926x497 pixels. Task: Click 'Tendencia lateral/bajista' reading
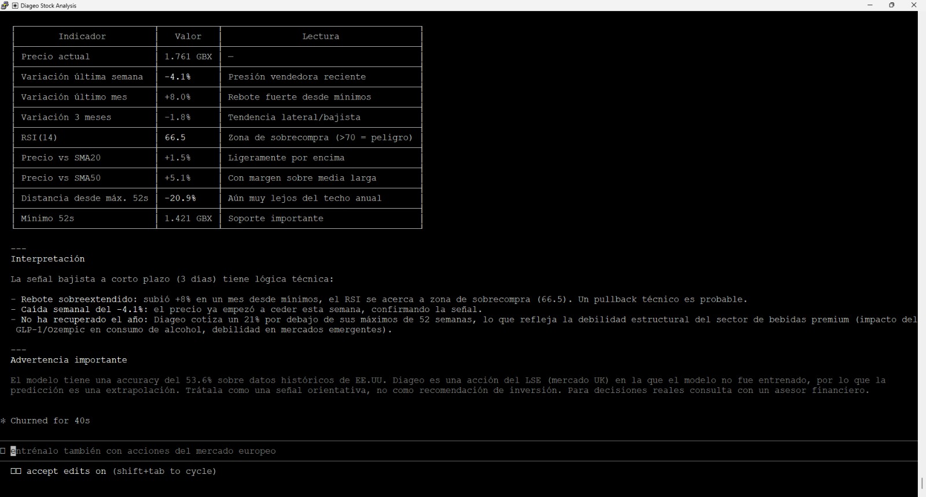pos(294,117)
